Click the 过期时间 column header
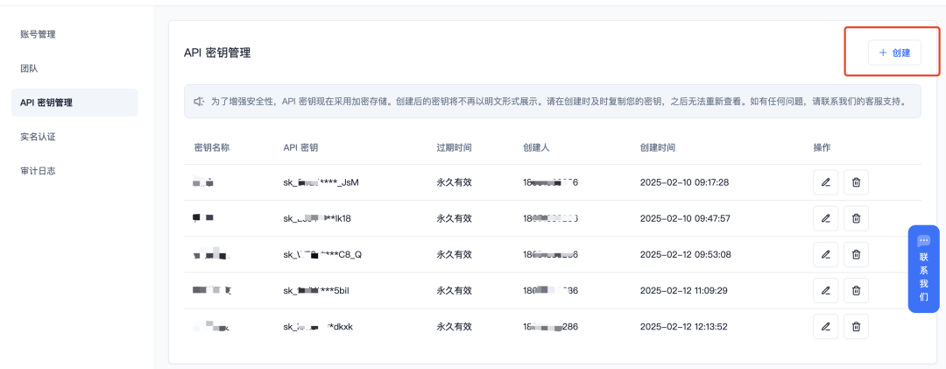 (x=455, y=147)
